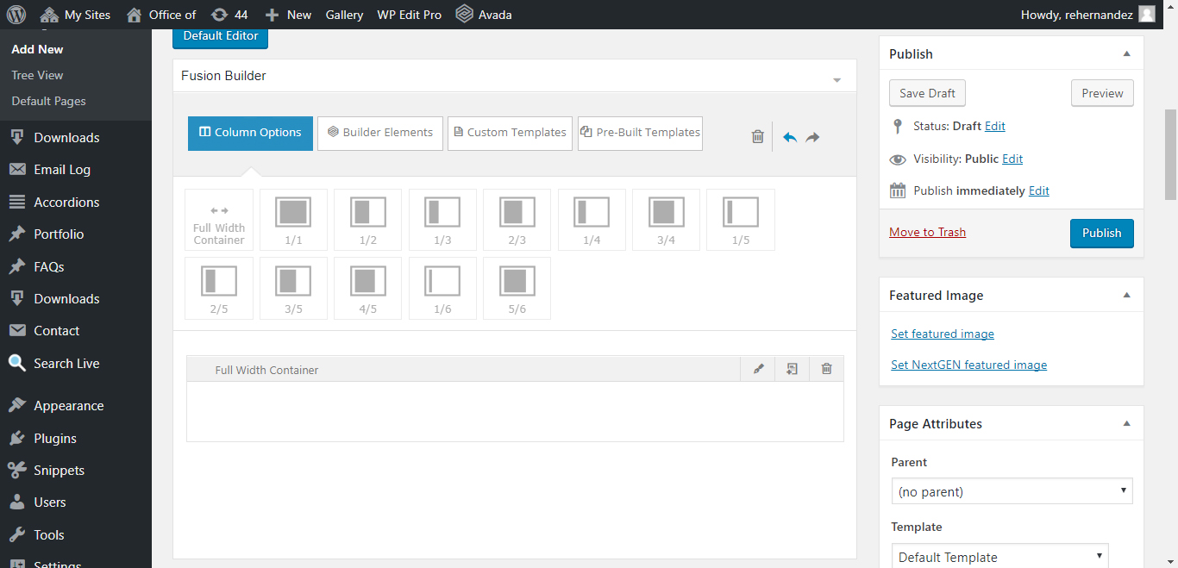Click Set featured image link

(943, 334)
